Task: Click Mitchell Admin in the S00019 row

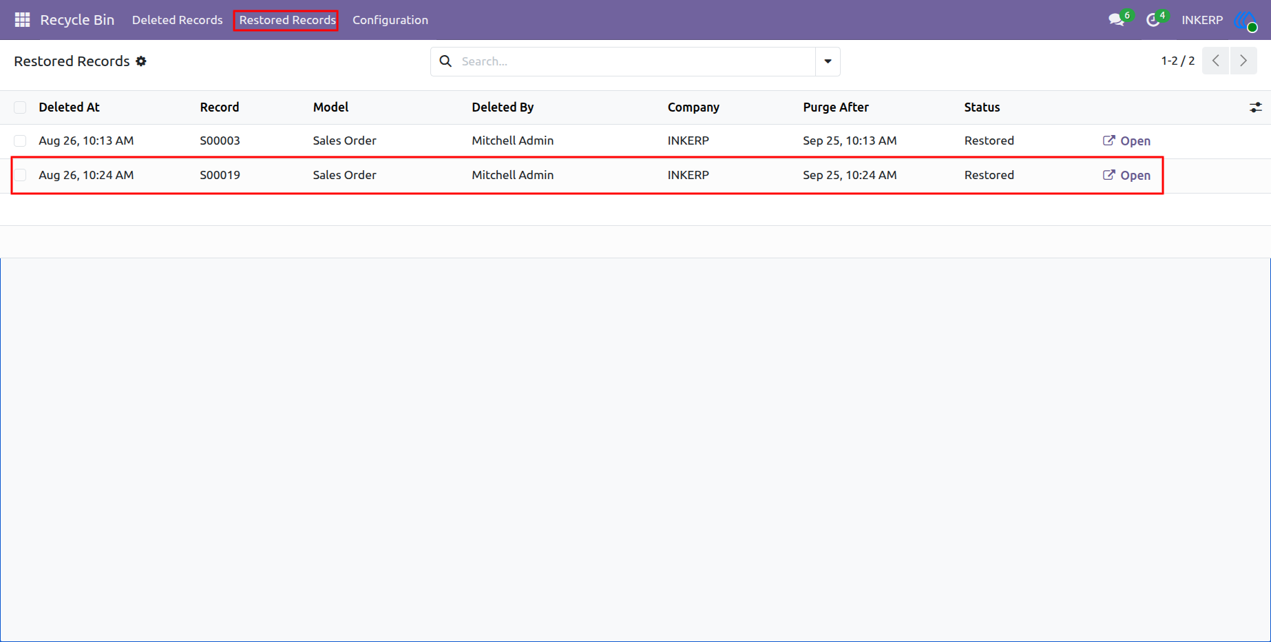Action: coord(512,175)
